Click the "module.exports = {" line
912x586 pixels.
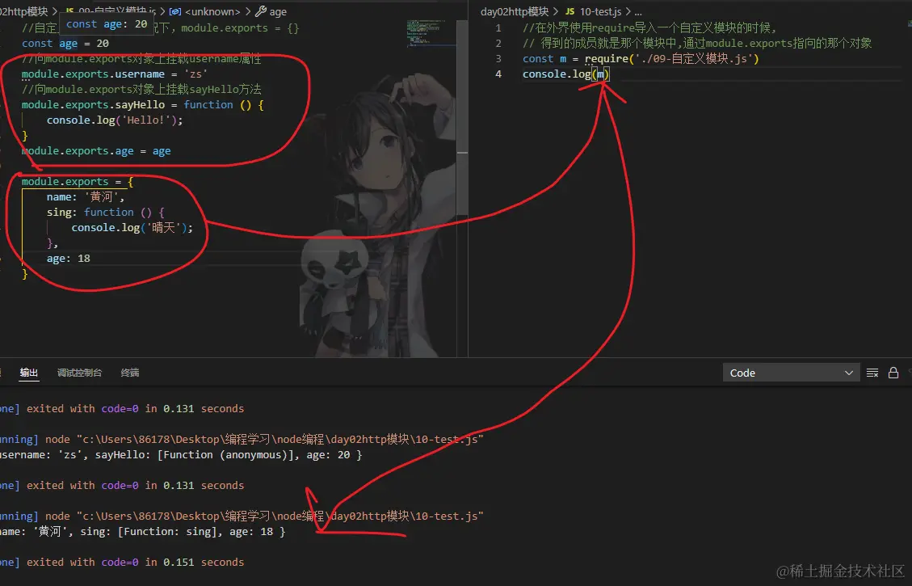click(78, 182)
